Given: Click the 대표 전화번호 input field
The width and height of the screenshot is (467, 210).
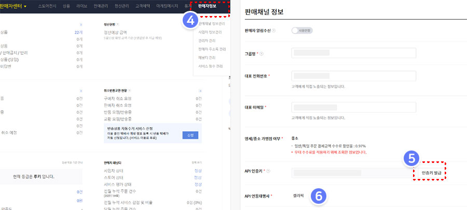Looking at the screenshot, I should 353,76.
